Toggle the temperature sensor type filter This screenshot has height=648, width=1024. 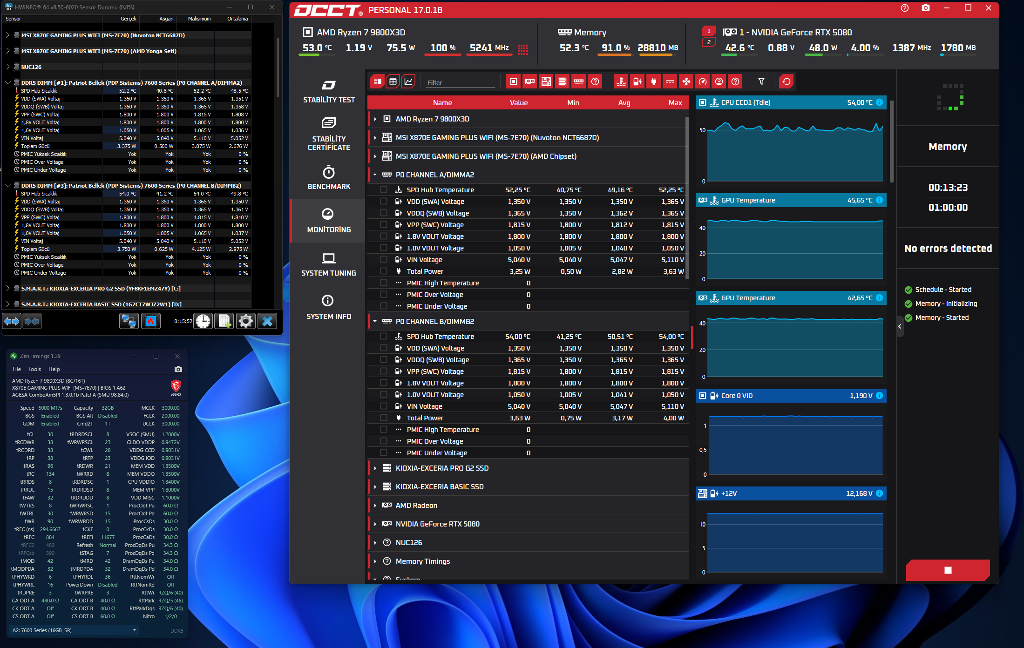pos(621,82)
